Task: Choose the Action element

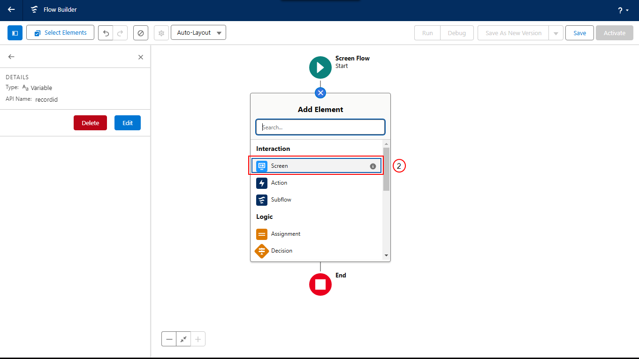Action: click(x=317, y=183)
